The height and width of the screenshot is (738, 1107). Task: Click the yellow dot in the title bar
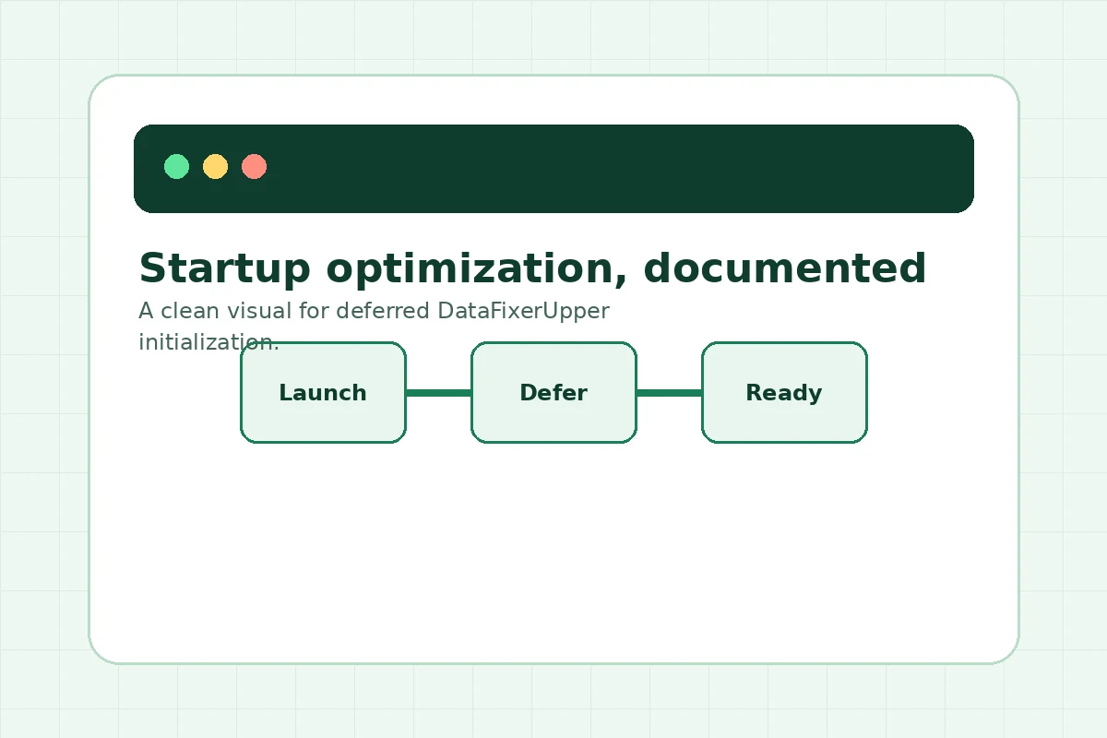215,167
